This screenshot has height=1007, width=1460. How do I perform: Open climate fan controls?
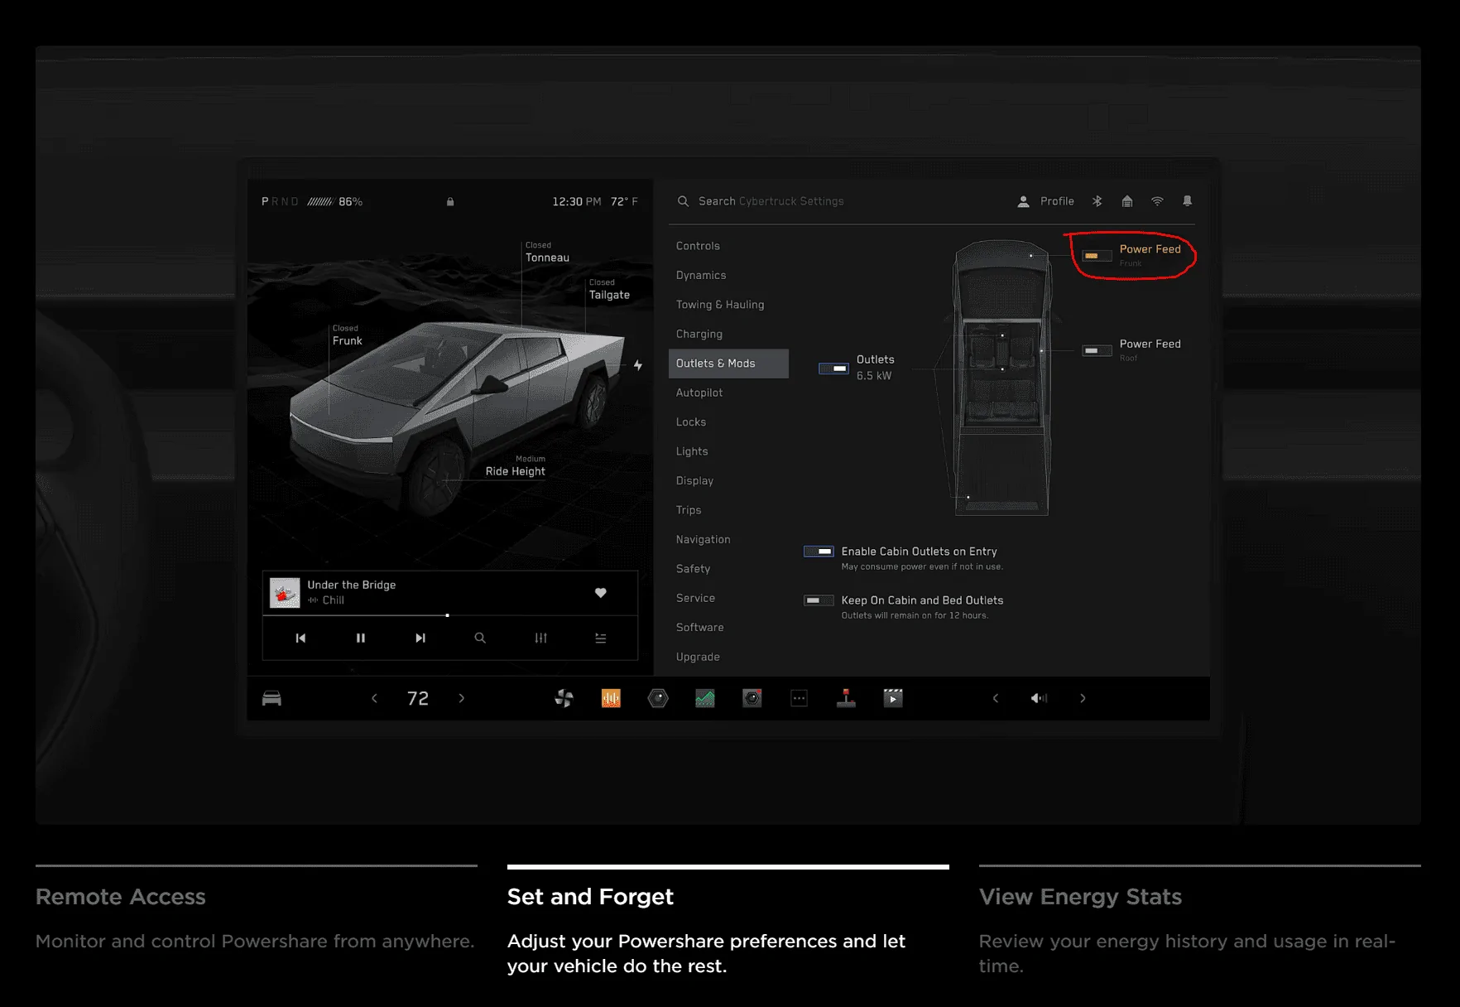pyautogui.click(x=564, y=698)
